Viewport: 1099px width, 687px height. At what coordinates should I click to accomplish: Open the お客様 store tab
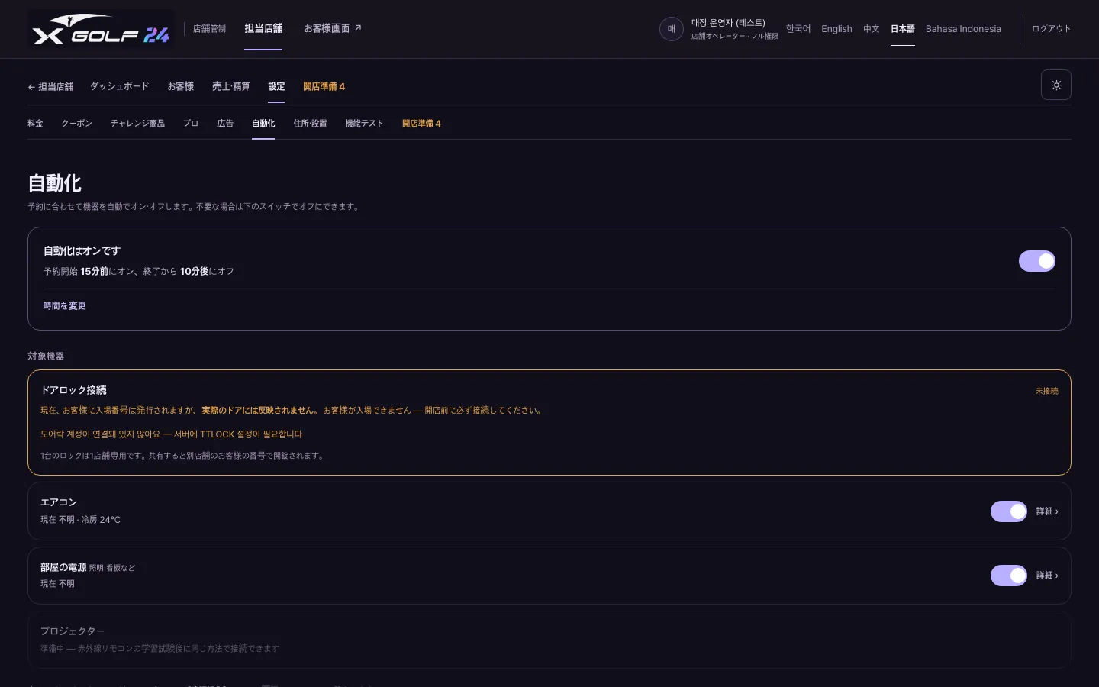point(181,87)
